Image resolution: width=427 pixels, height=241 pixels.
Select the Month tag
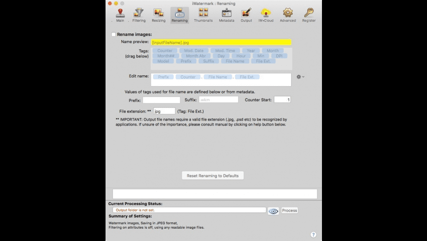[272, 51]
